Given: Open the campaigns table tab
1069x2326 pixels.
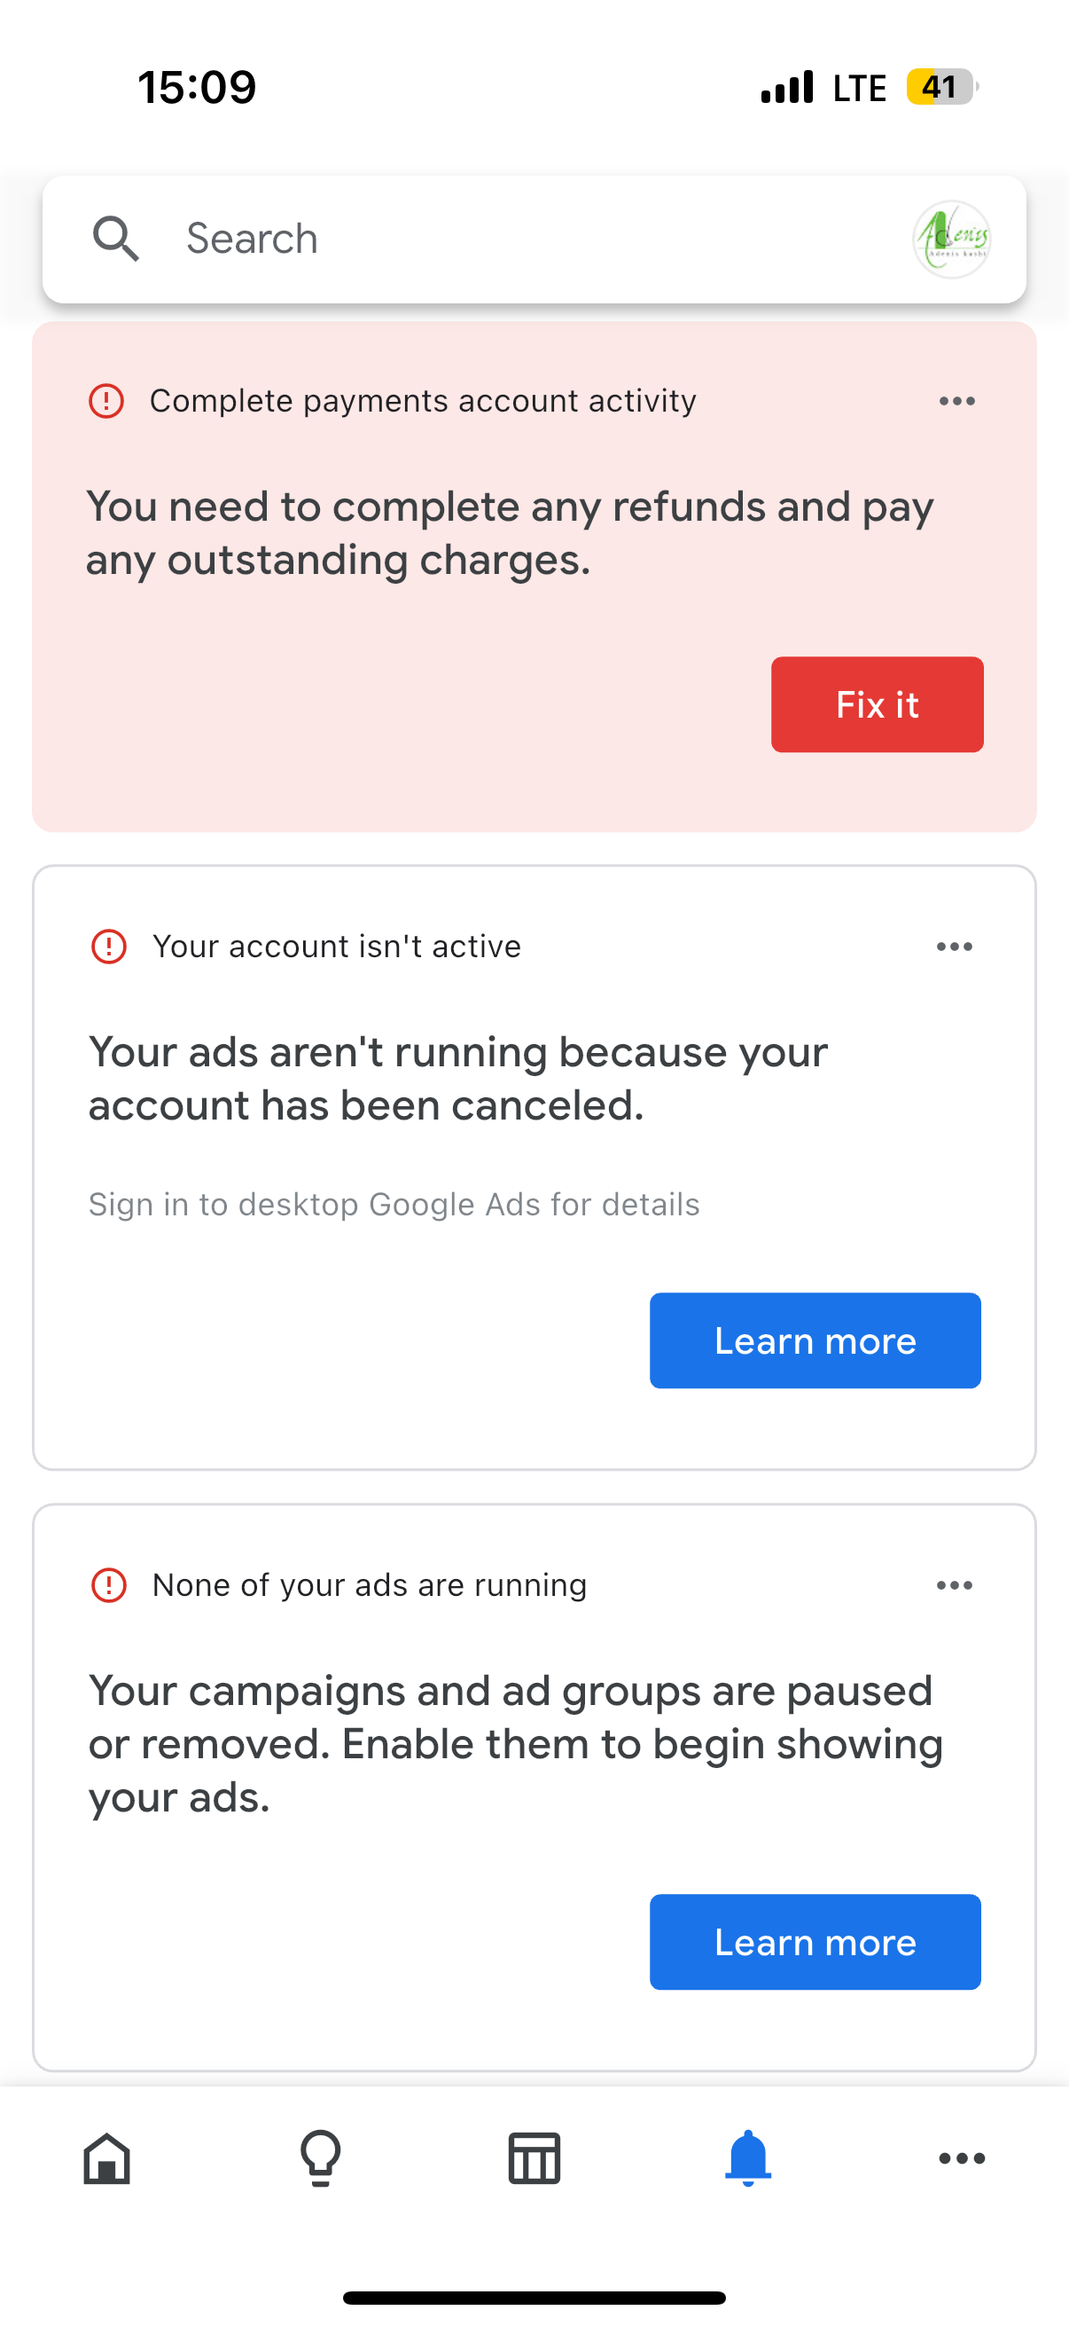Looking at the screenshot, I should [x=534, y=2159].
